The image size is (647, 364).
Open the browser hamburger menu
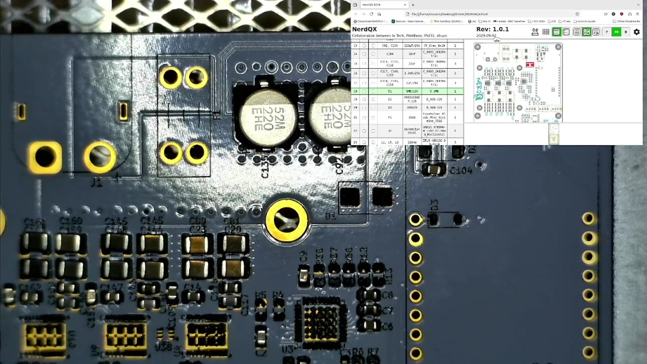coord(637,14)
